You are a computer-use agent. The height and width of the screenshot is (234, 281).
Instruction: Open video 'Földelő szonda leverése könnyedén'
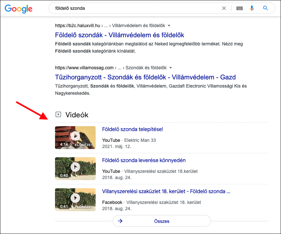(144, 160)
